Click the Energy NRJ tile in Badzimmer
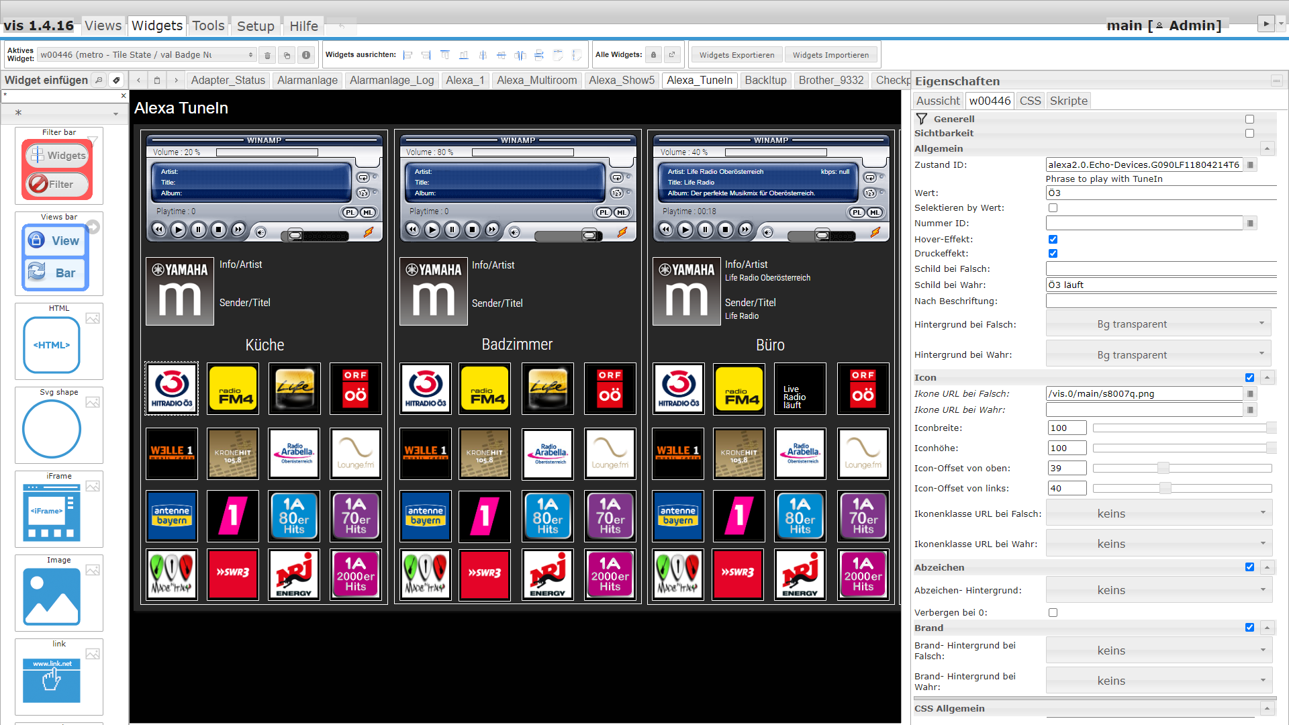 (x=548, y=574)
